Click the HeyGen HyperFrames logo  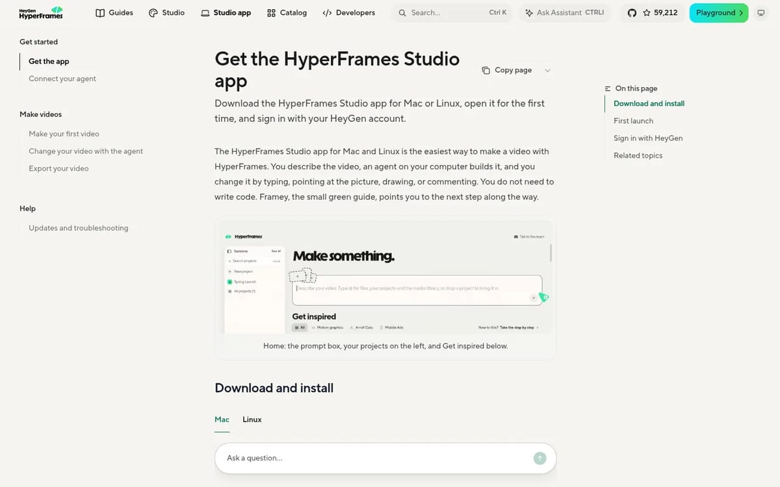click(x=41, y=12)
